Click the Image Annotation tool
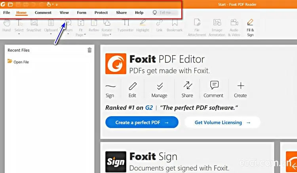This screenshot has width=297, height=173. tap(217, 27)
